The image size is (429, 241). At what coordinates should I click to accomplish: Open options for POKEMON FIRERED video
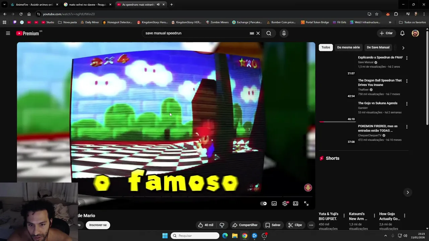point(407,127)
